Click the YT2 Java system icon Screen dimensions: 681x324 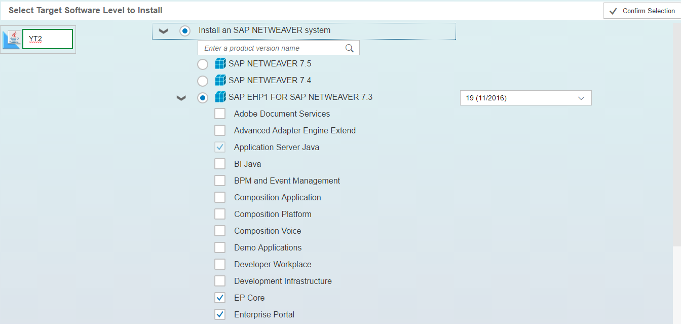pyautogui.click(x=12, y=40)
